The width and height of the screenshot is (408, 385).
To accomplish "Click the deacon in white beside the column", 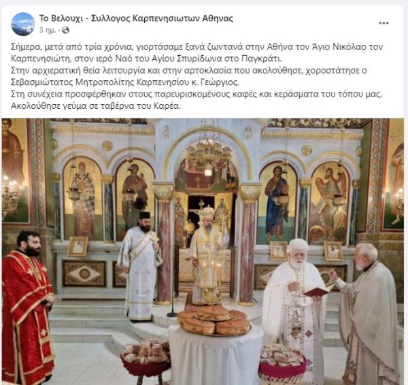I will click(140, 267).
